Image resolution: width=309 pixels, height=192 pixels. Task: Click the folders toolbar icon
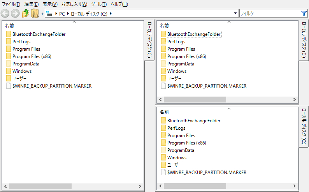pos(35,14)
